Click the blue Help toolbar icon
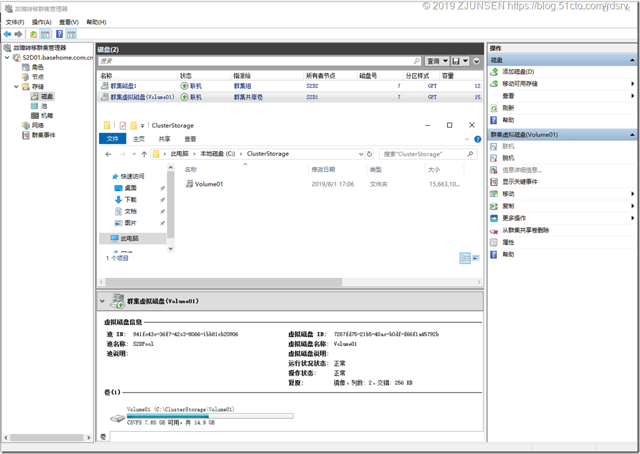640x454 pixels. 60,34
